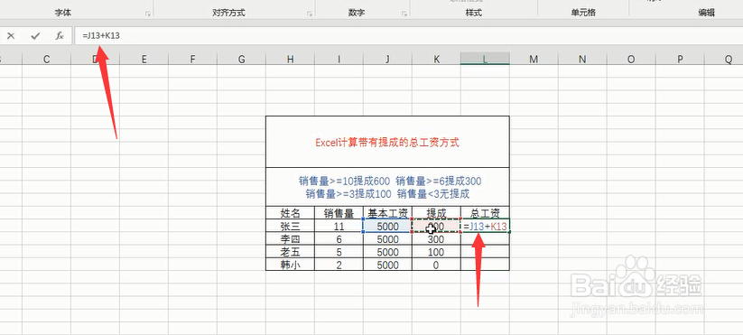Image resolution: width=743 pixels, height=335 pixels.
Task: Select sales quantity cell 5 for 老五
Action: pos(339,252)
